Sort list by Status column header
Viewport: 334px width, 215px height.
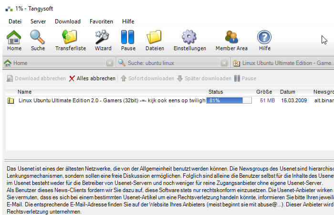click(216, 92)
